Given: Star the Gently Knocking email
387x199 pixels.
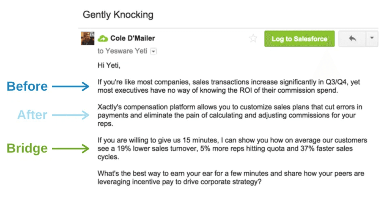Looking at the screenshot, I should click(253, 39).
